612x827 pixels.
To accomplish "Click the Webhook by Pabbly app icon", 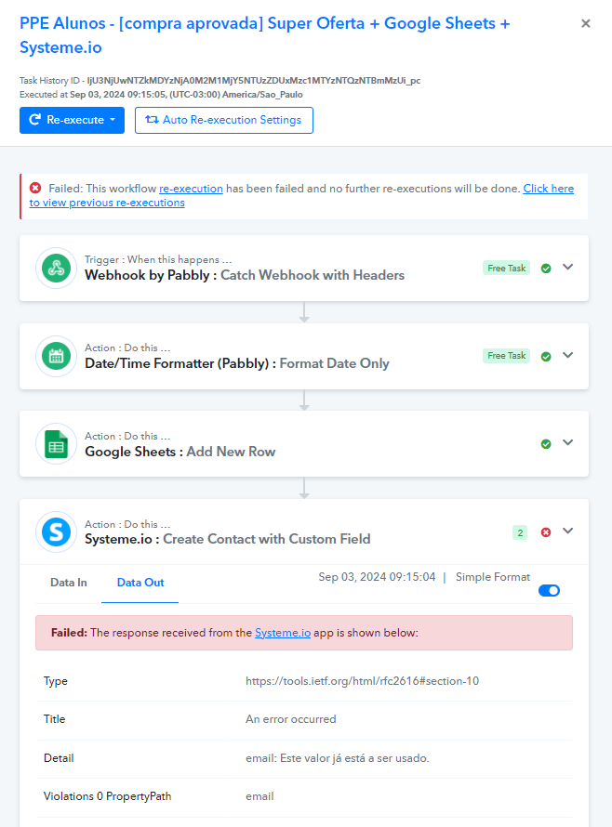I will (x=56, y=268).
